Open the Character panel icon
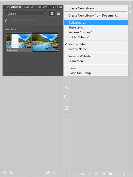Screen dimensions: 133x177 click(x=67, y=87)
